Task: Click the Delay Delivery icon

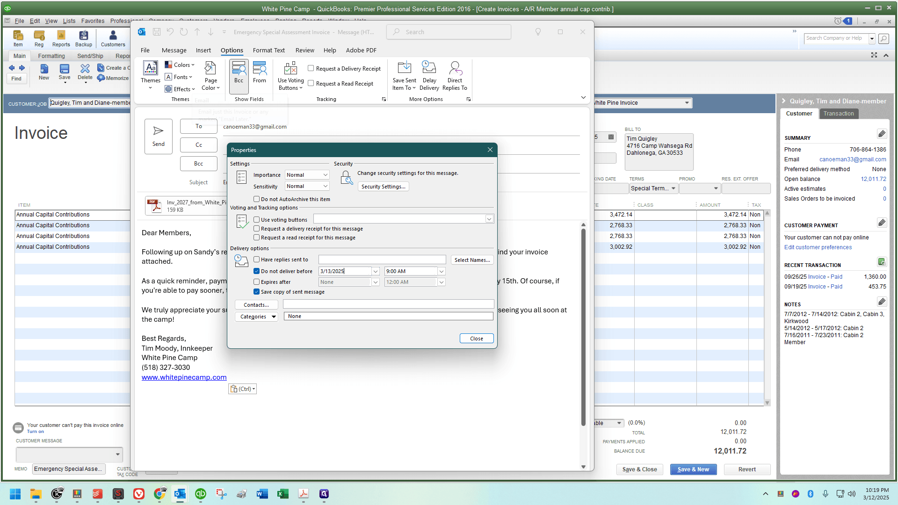Action: coord(429,76)
